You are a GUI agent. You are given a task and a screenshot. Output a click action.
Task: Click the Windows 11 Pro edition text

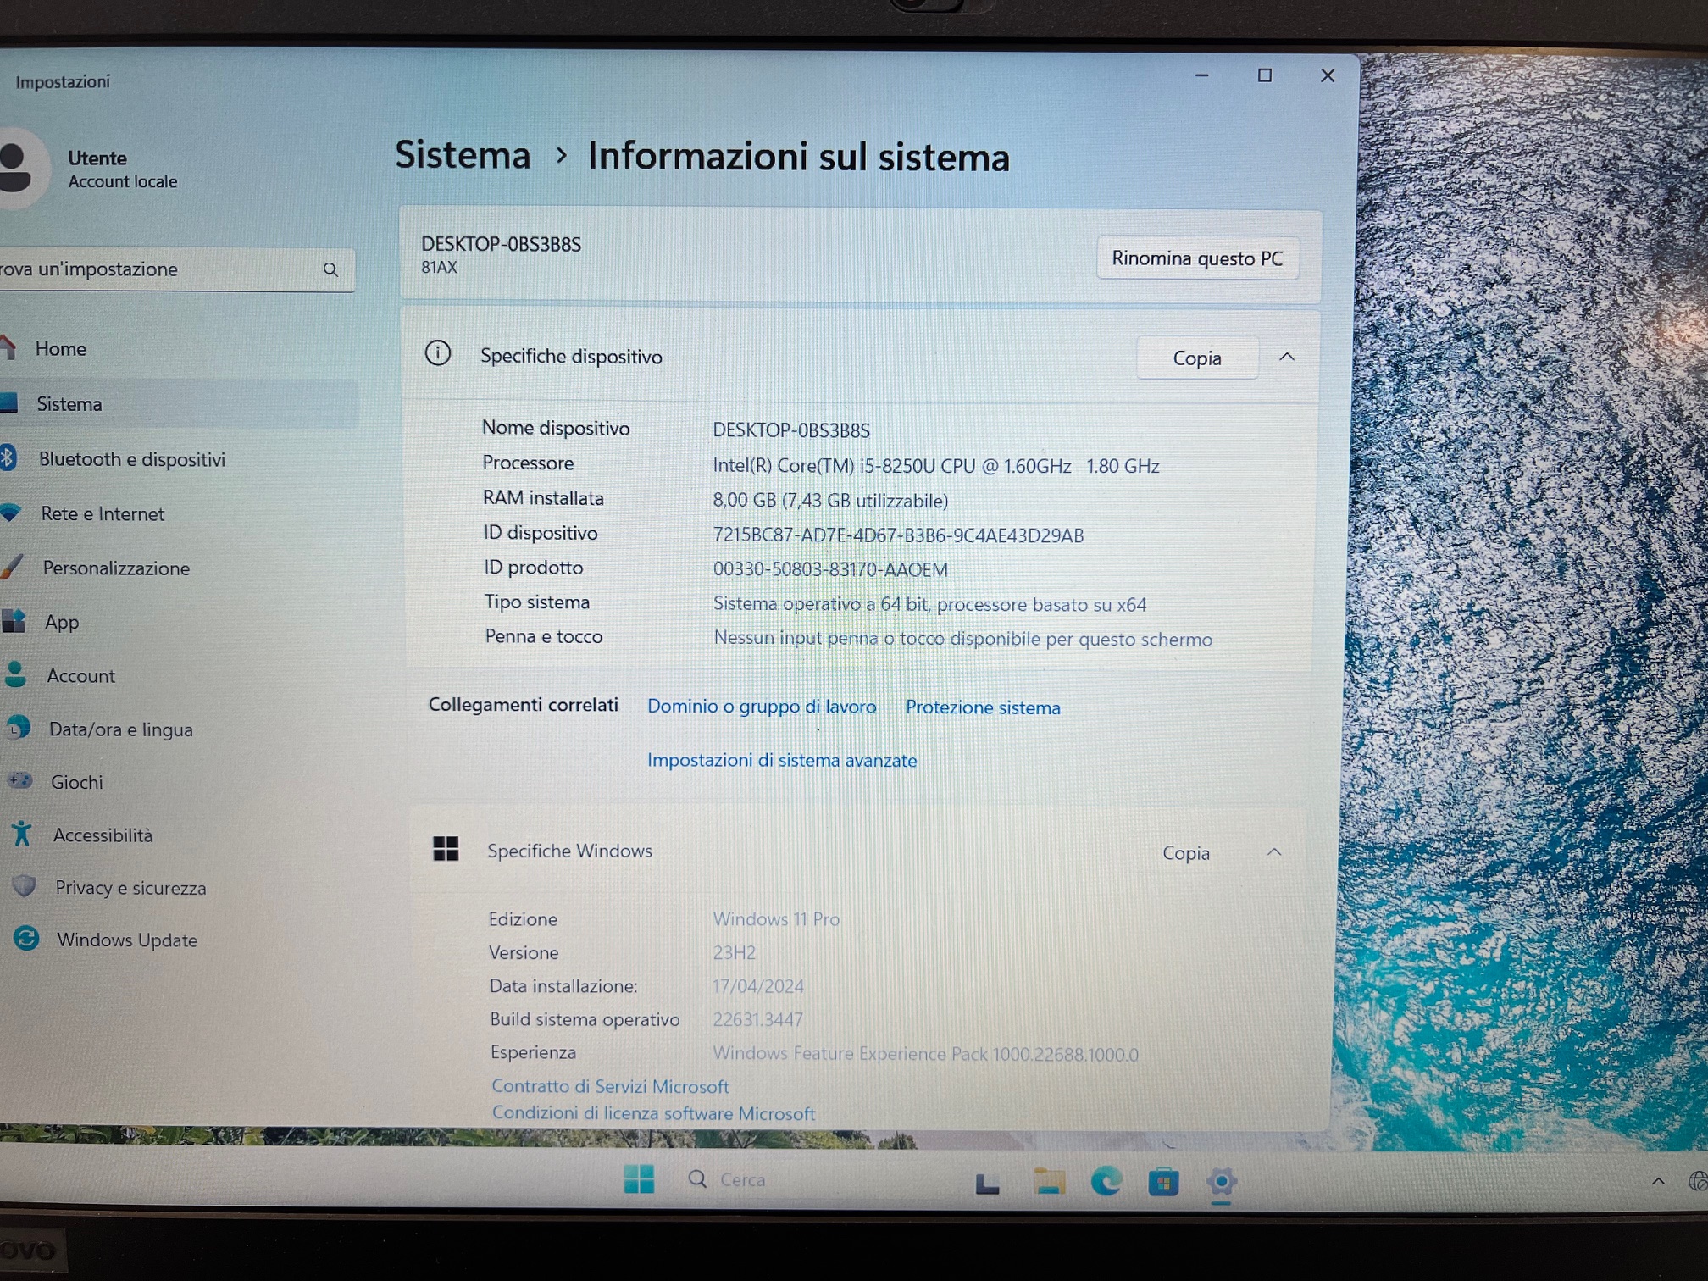(776, 919)
